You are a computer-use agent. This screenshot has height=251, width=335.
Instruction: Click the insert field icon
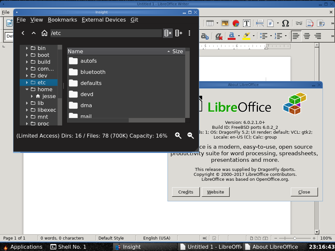click(271, 23)
